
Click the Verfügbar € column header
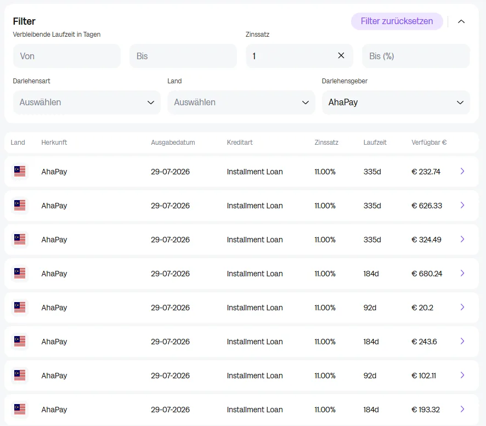click(x=429, y=143)
